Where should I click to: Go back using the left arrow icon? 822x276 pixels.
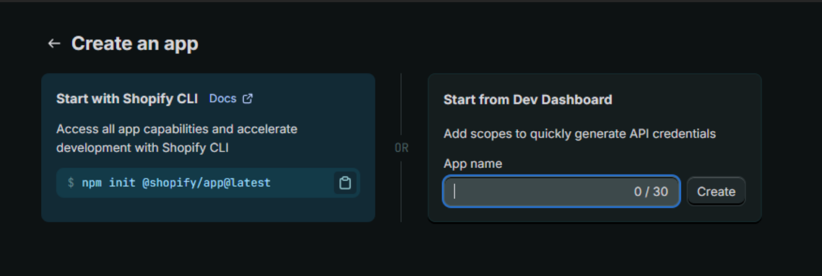(x=54, y=43)
